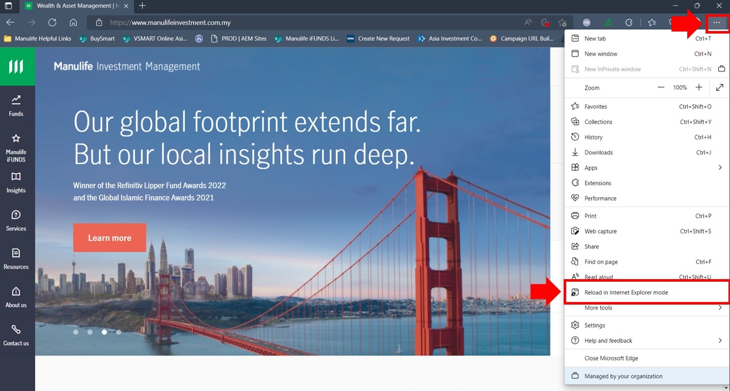Open the VSMART Online bookmark
Image resolution: width=730 pixels, height=391 pixels.
click(x=155, y=39)
